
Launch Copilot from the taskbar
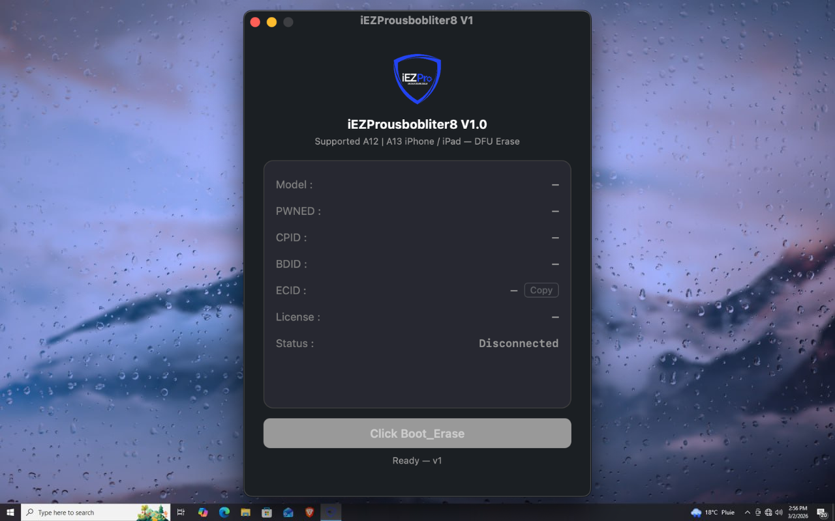click(x=203, y=513)
